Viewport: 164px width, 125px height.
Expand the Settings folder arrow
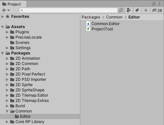pos(7,48)
